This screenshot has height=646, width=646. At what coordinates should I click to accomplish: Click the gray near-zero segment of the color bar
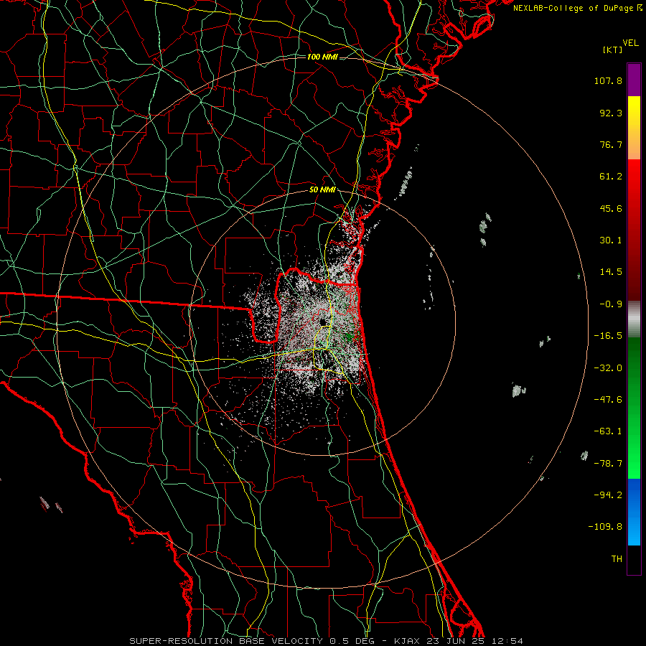click(634, 319)
